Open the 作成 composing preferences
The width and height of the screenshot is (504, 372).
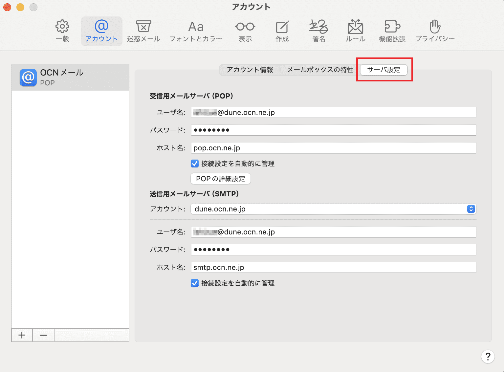click(282, 32)
